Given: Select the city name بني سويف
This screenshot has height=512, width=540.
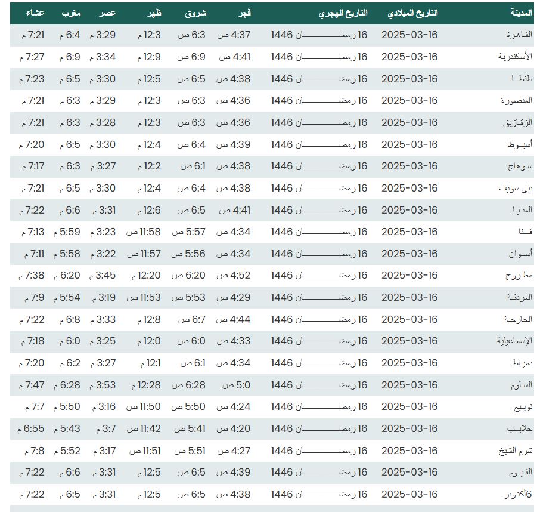Looking at the screenshot, I should [516, 189].
